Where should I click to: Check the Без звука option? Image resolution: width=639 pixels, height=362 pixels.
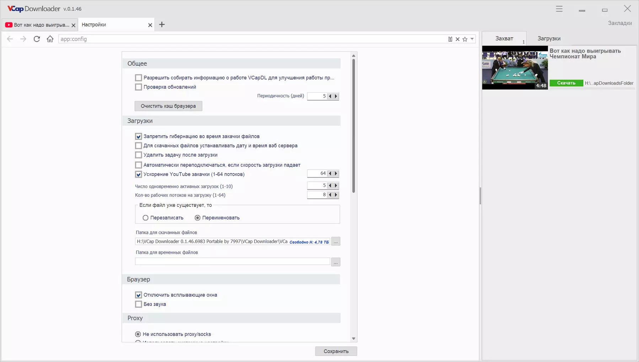coord(139,304)
